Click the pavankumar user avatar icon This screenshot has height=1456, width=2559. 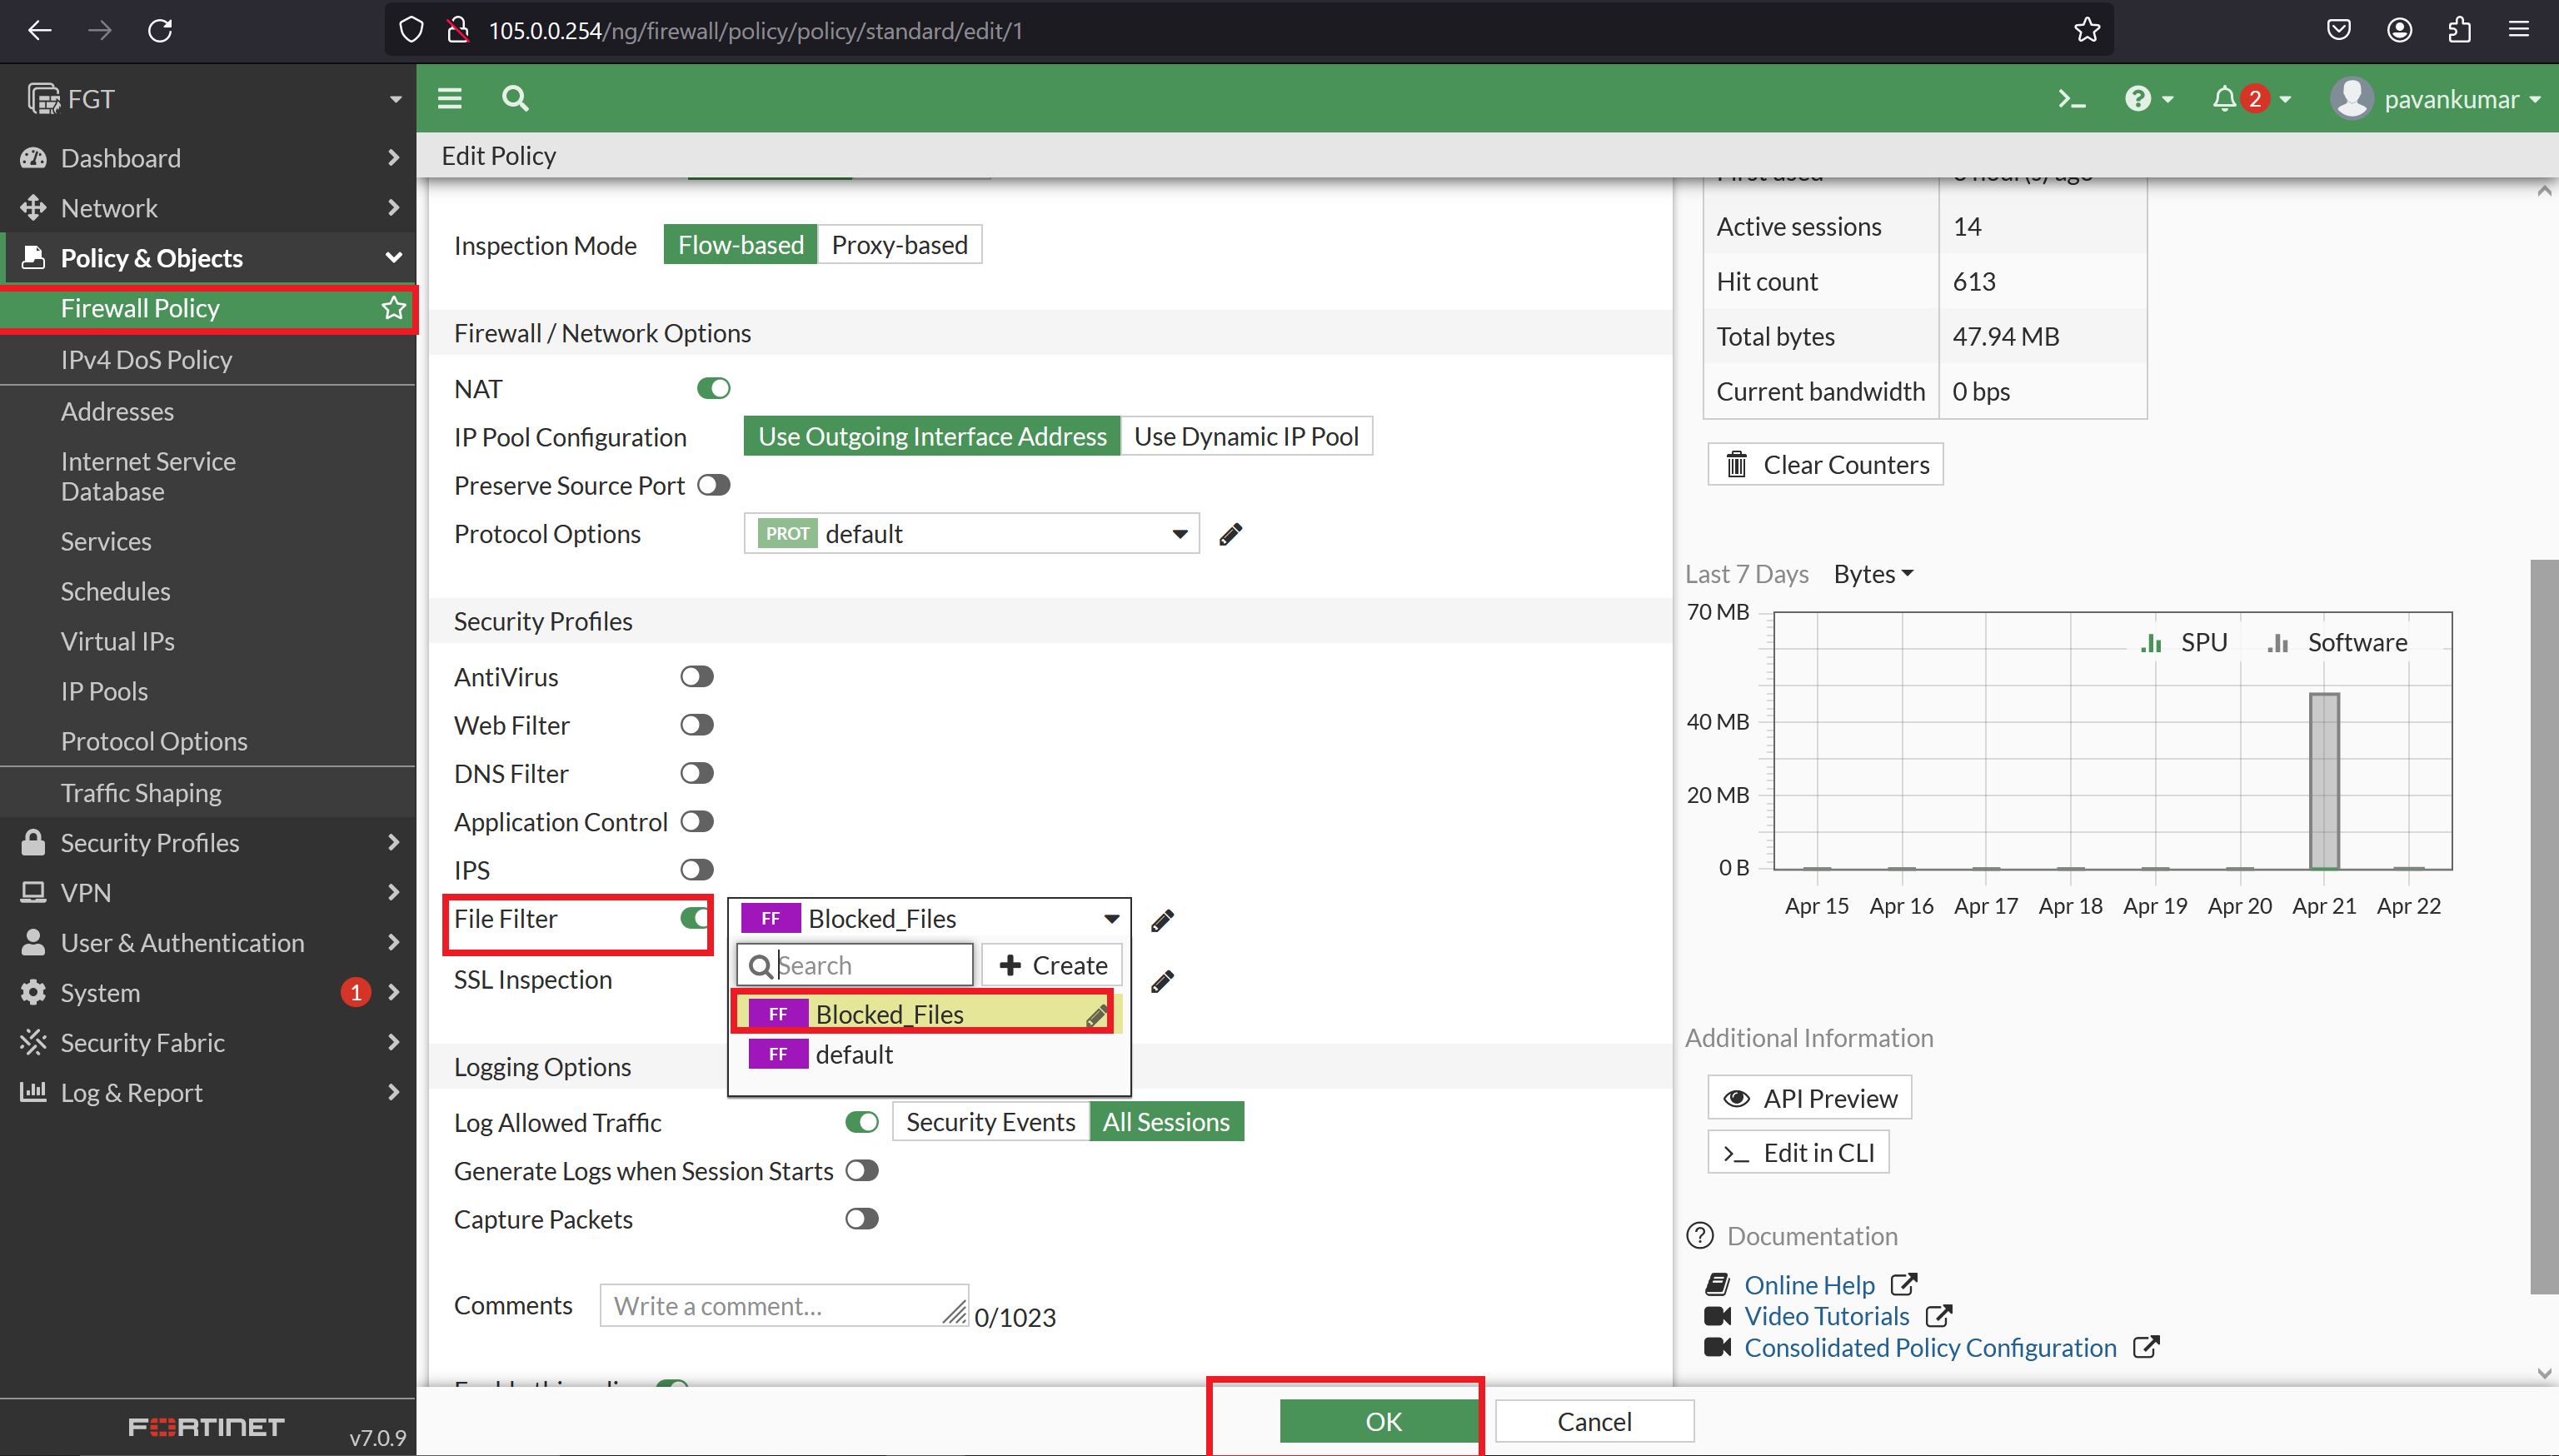2352,98
